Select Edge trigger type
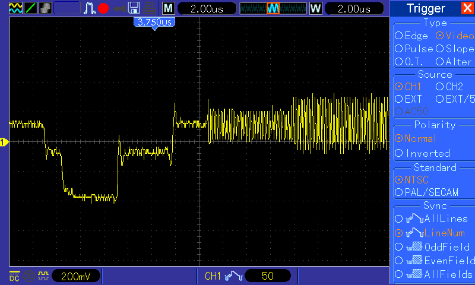475x285 pixels. [411, 36]
